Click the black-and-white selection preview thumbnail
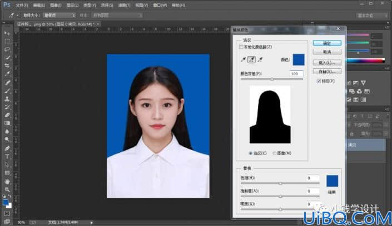The height and width of the screenshot is (226, 392). (270, 114)
